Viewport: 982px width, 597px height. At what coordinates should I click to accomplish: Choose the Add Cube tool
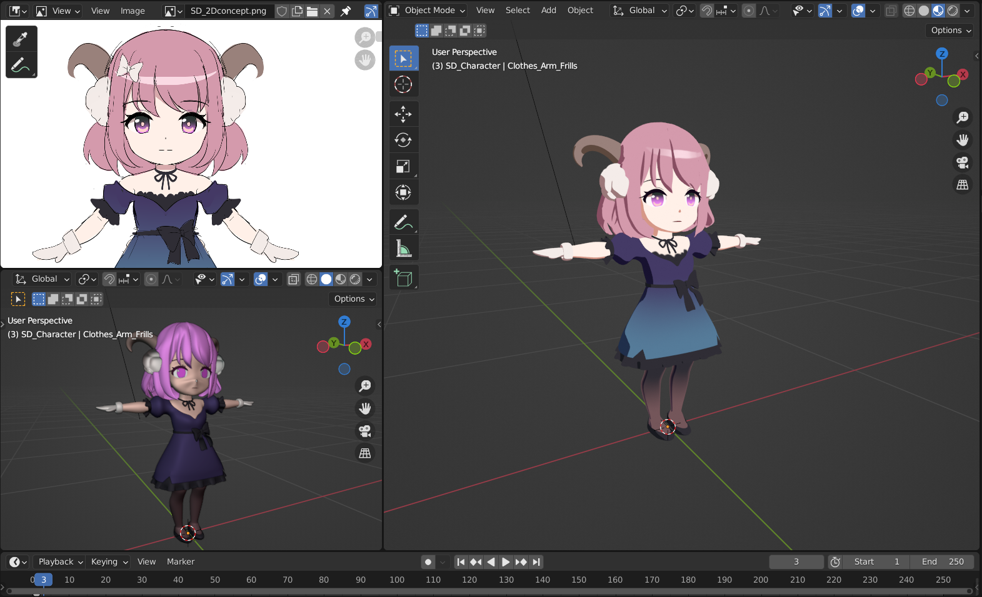coord(403,278)
